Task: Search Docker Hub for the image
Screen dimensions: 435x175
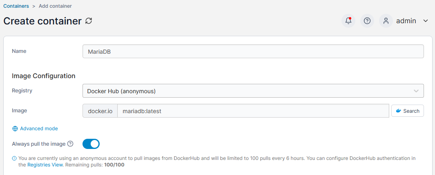Action: pos(408,111)
